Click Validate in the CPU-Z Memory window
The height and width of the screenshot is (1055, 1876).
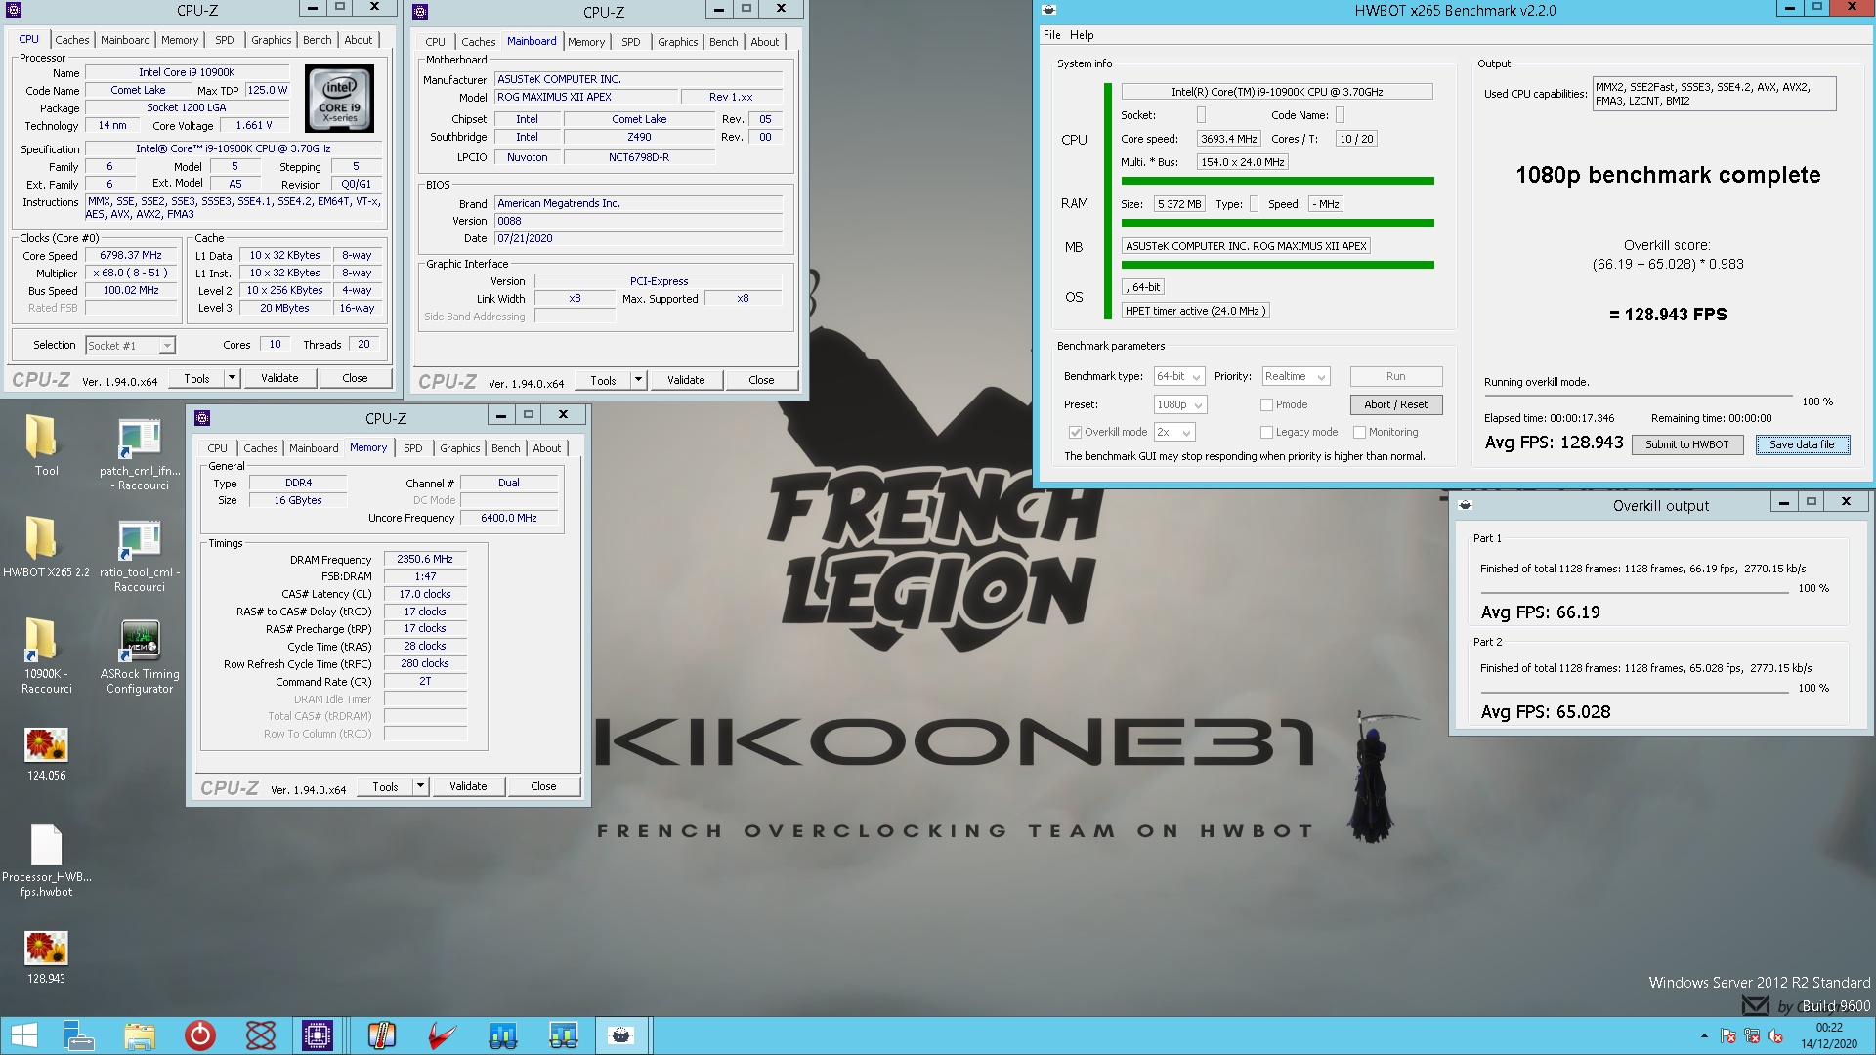[468, 786]
